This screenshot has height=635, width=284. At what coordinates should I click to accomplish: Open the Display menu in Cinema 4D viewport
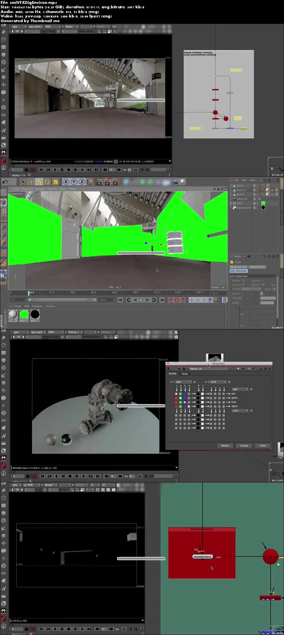pyautogui.click(x=40, y=189)
